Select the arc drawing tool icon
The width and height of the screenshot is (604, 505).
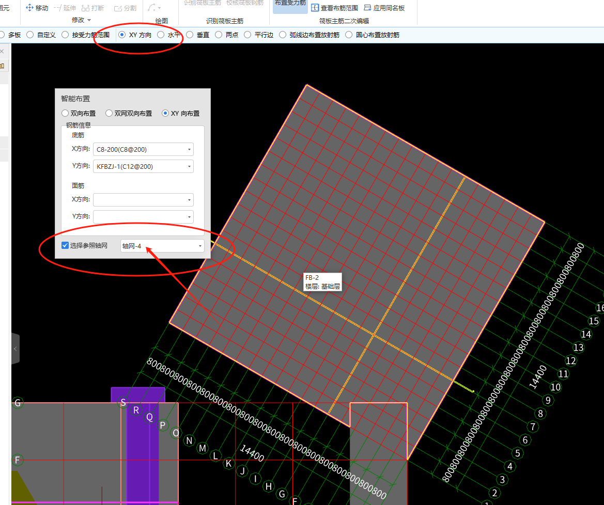[151, 8]
